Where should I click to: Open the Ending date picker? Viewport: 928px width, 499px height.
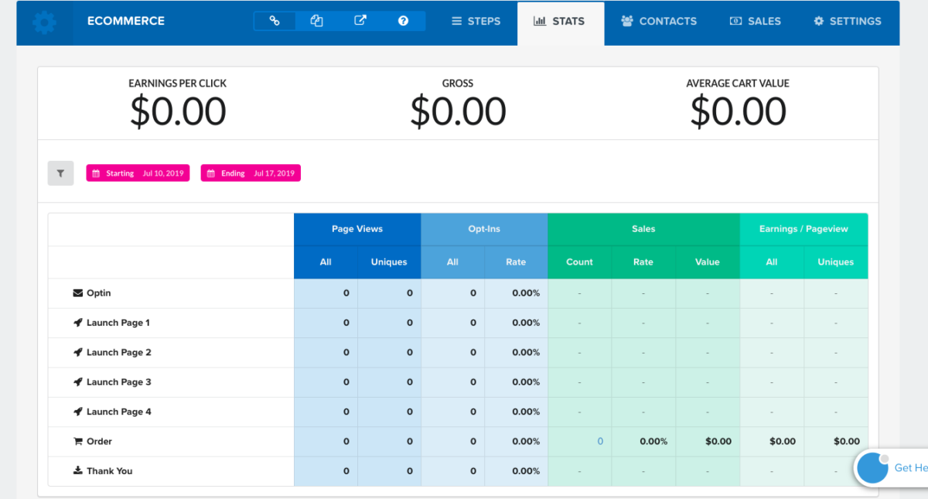(x=250, y=173)
